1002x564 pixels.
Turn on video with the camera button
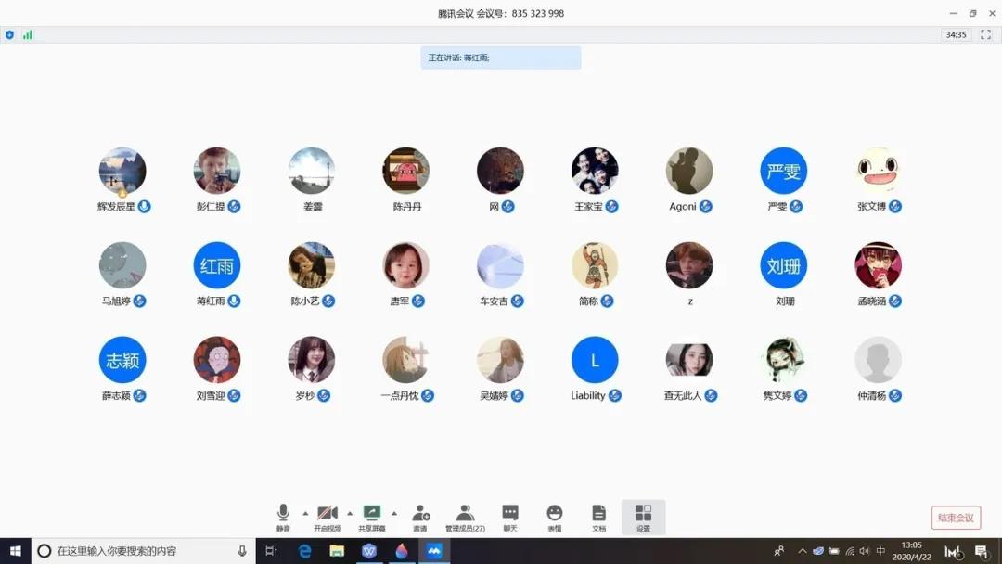click(x=328, y=513)
